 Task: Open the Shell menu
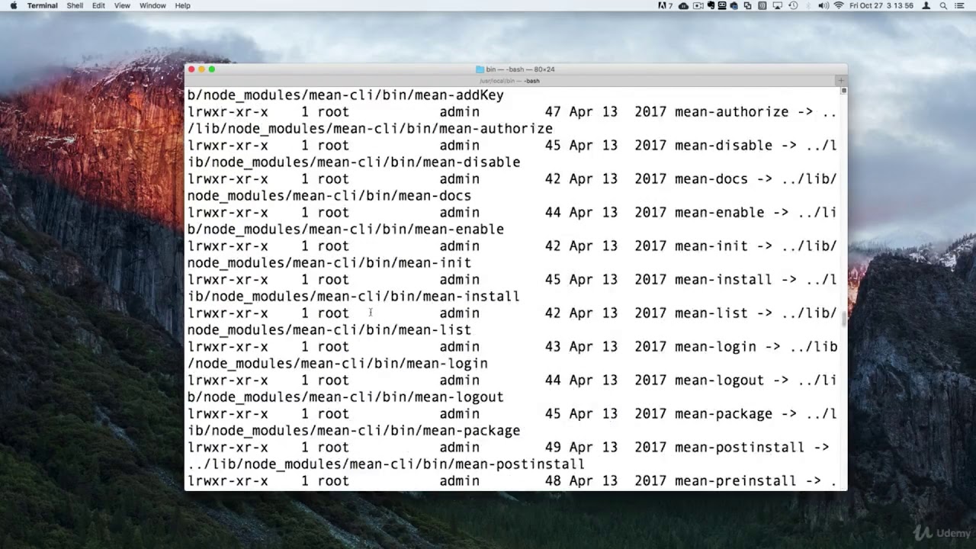pos(75,5)
